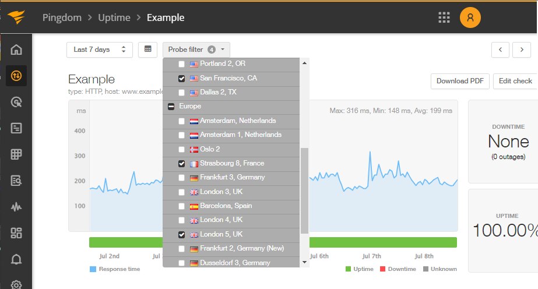538x289 pixels.
Task: Open the apps grid launcher
Action: [444, 17]
